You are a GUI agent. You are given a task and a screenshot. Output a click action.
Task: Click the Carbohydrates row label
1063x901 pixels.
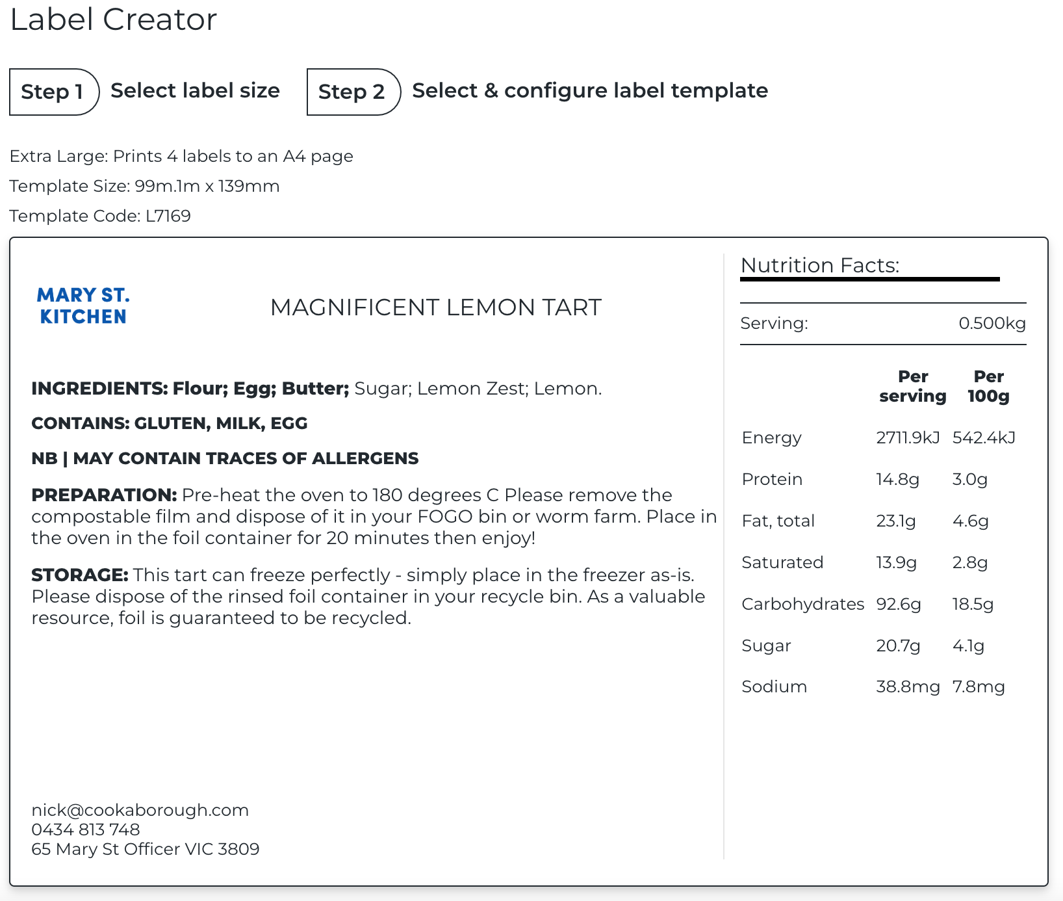tap(803, 604)
